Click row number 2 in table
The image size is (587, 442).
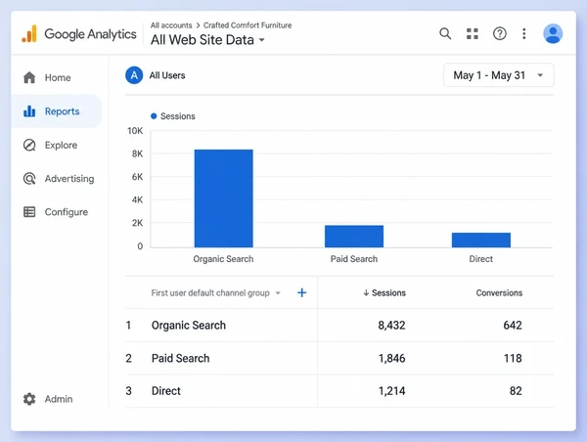tap(129, 358)
